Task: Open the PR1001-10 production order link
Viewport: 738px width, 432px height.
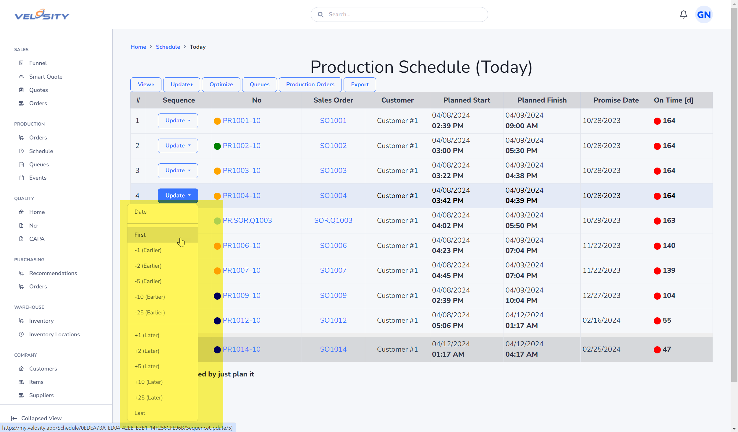Action: click(x=242, y=121)
